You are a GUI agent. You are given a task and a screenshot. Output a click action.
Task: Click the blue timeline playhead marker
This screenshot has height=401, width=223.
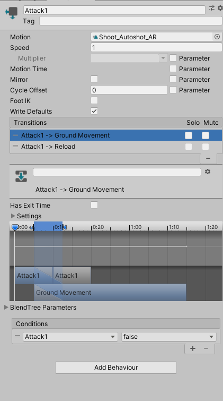[15, 227]
